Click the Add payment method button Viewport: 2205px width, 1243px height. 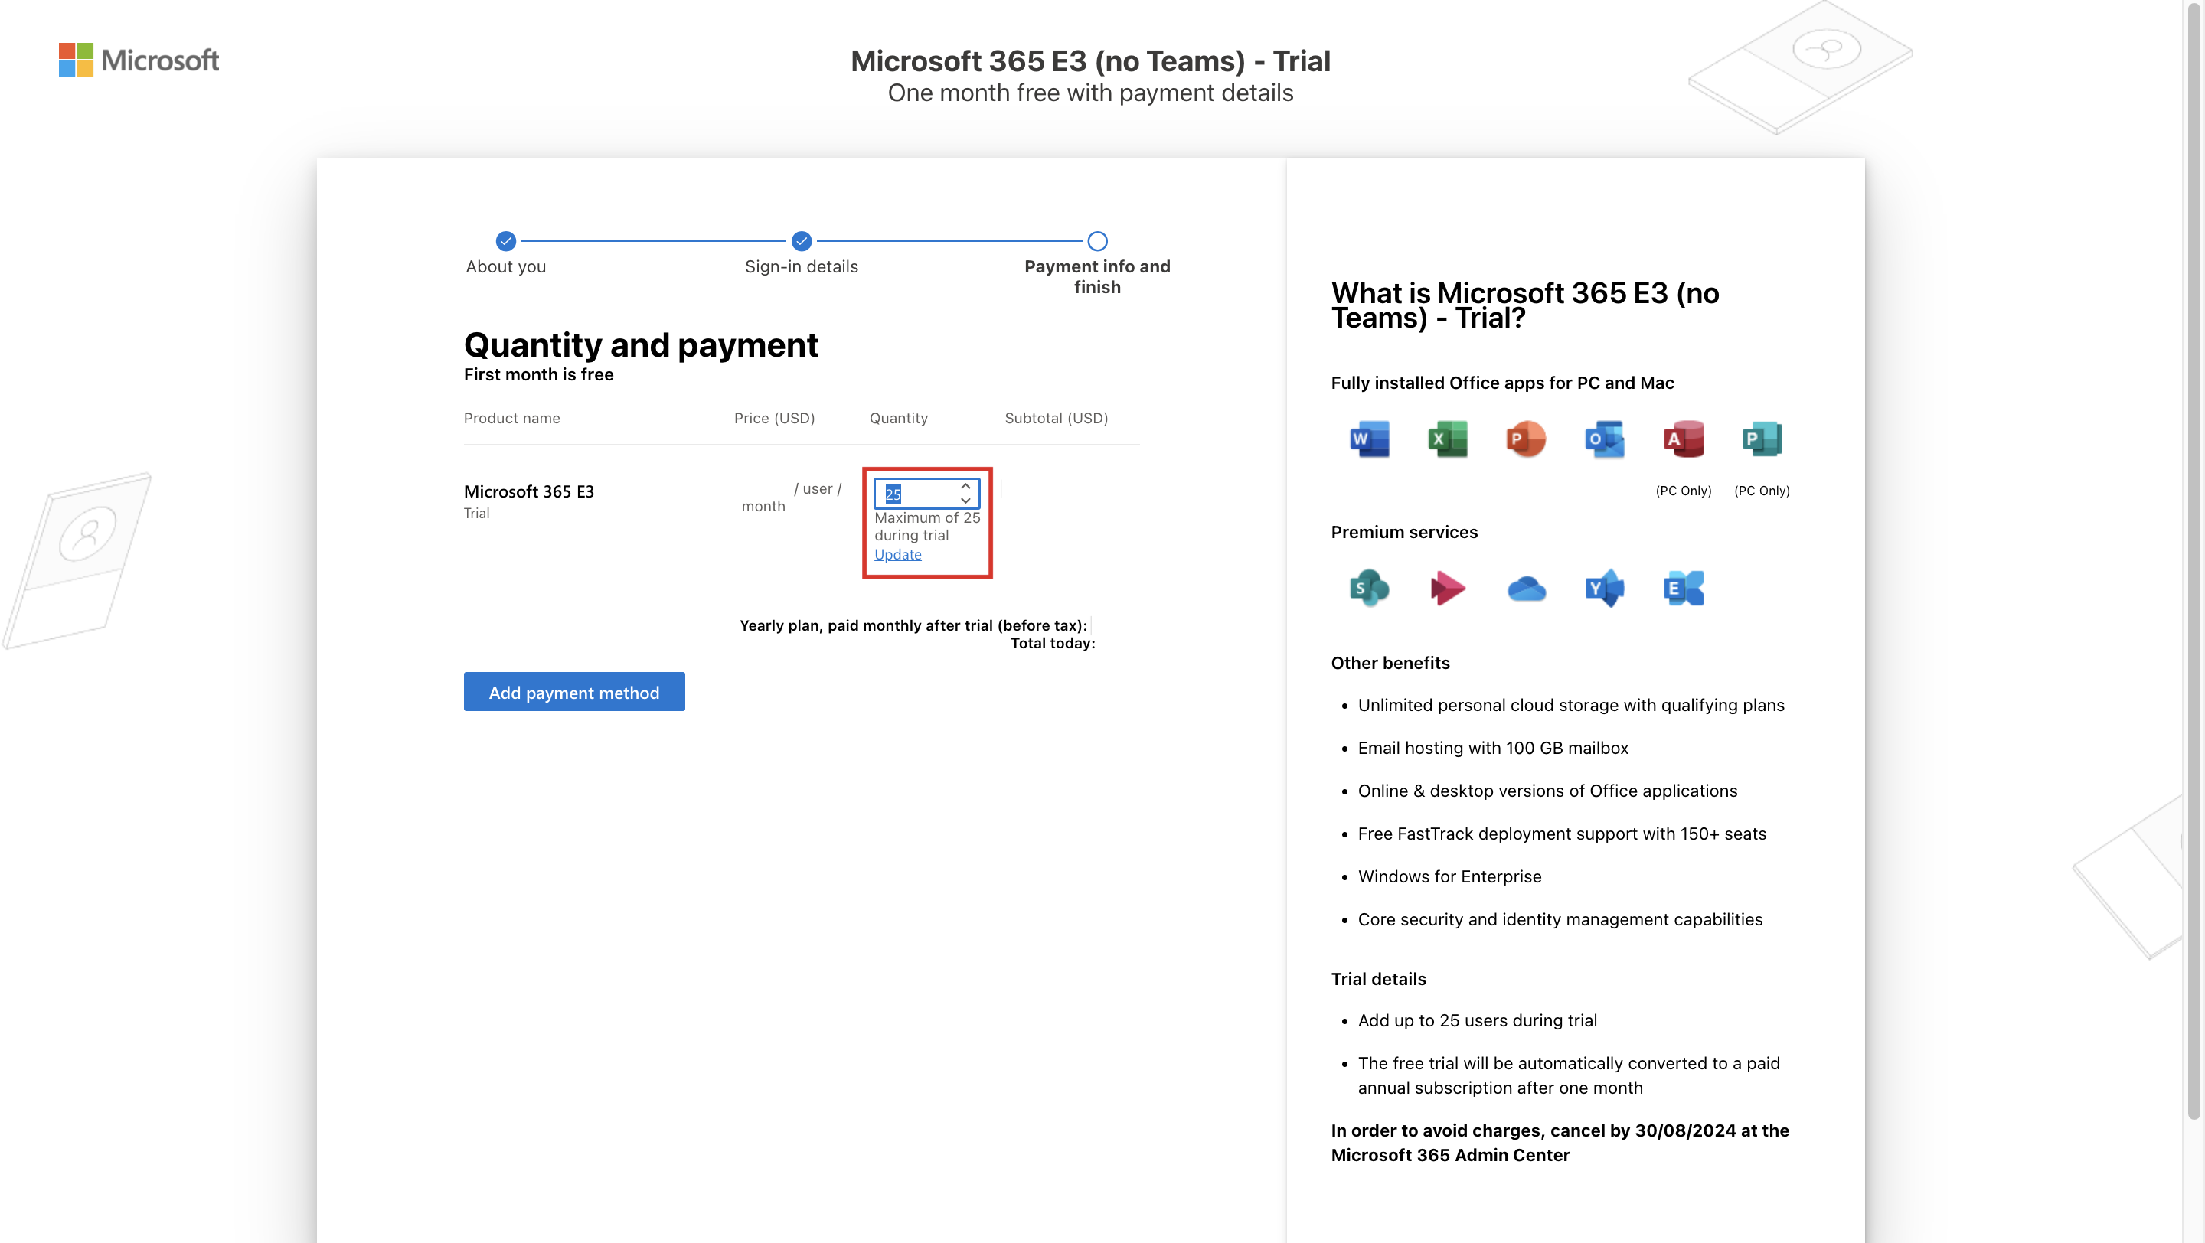click(x=574, y=692)
